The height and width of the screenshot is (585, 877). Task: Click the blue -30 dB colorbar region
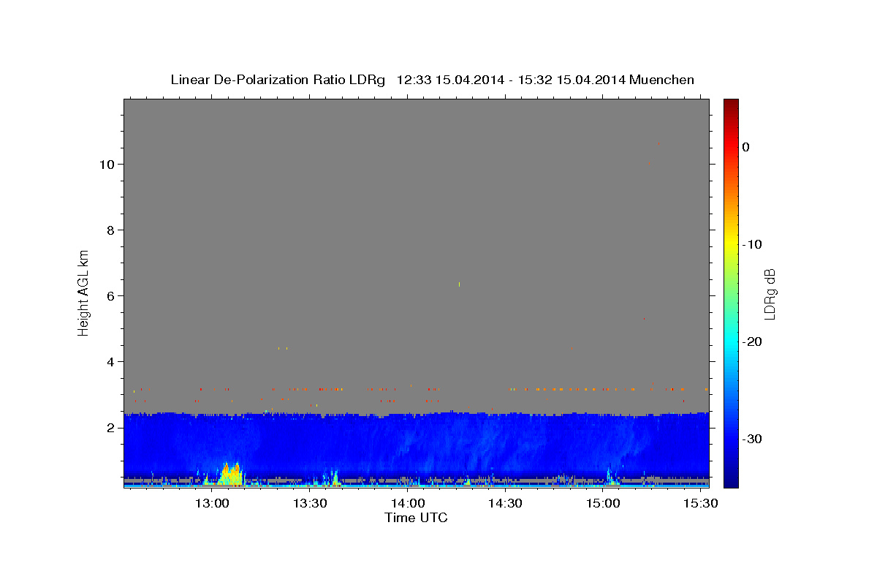tap(731, 439)
